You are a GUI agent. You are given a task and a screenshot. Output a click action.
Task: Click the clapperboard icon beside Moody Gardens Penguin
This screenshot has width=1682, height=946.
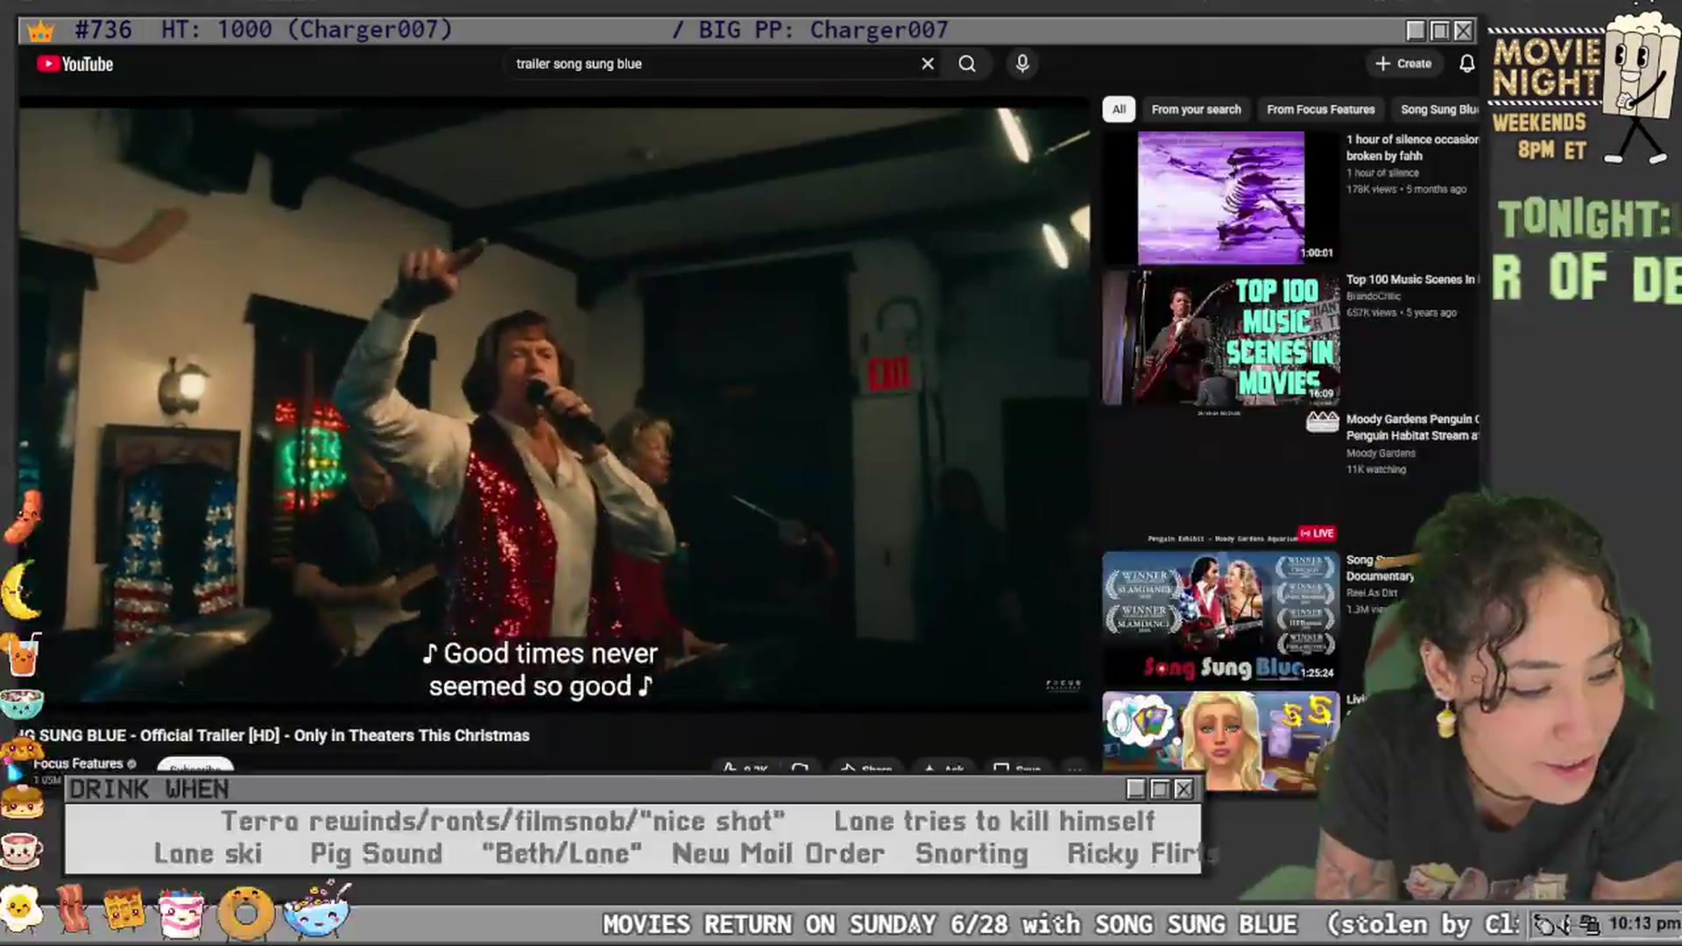[1322, 422]
